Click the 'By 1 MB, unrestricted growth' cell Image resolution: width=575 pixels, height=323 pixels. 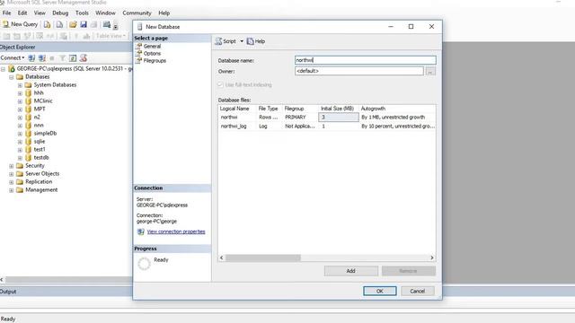397,118
